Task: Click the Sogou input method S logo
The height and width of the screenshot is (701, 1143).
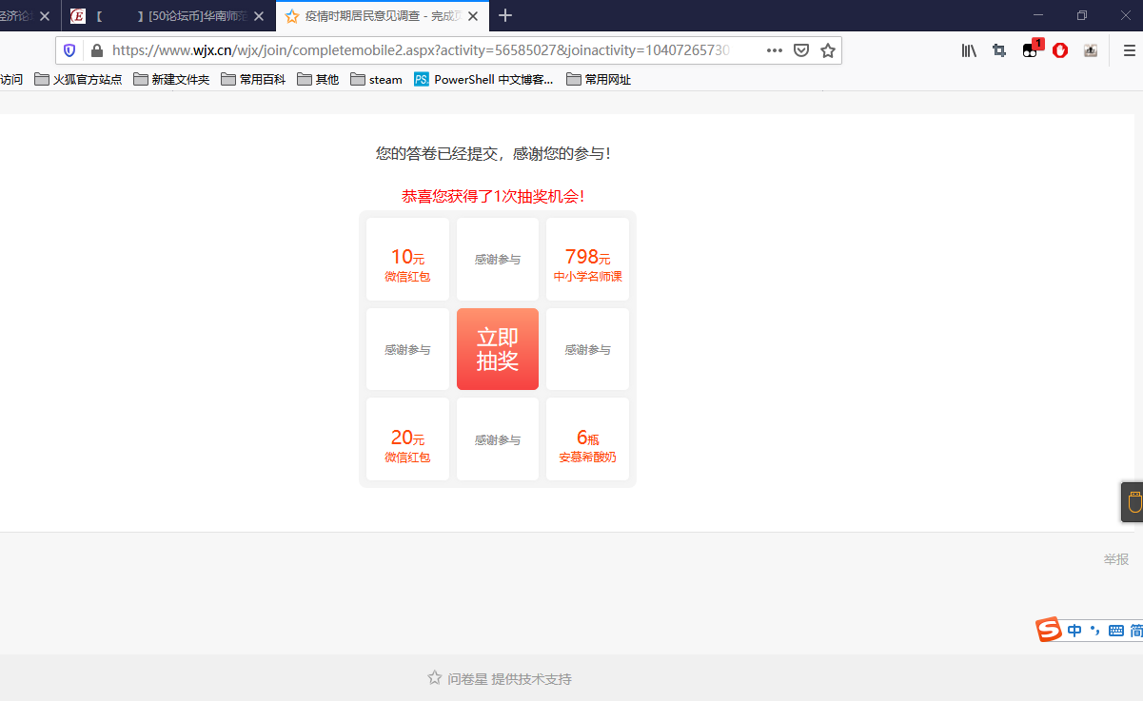Action: (x=1049, y=630)
